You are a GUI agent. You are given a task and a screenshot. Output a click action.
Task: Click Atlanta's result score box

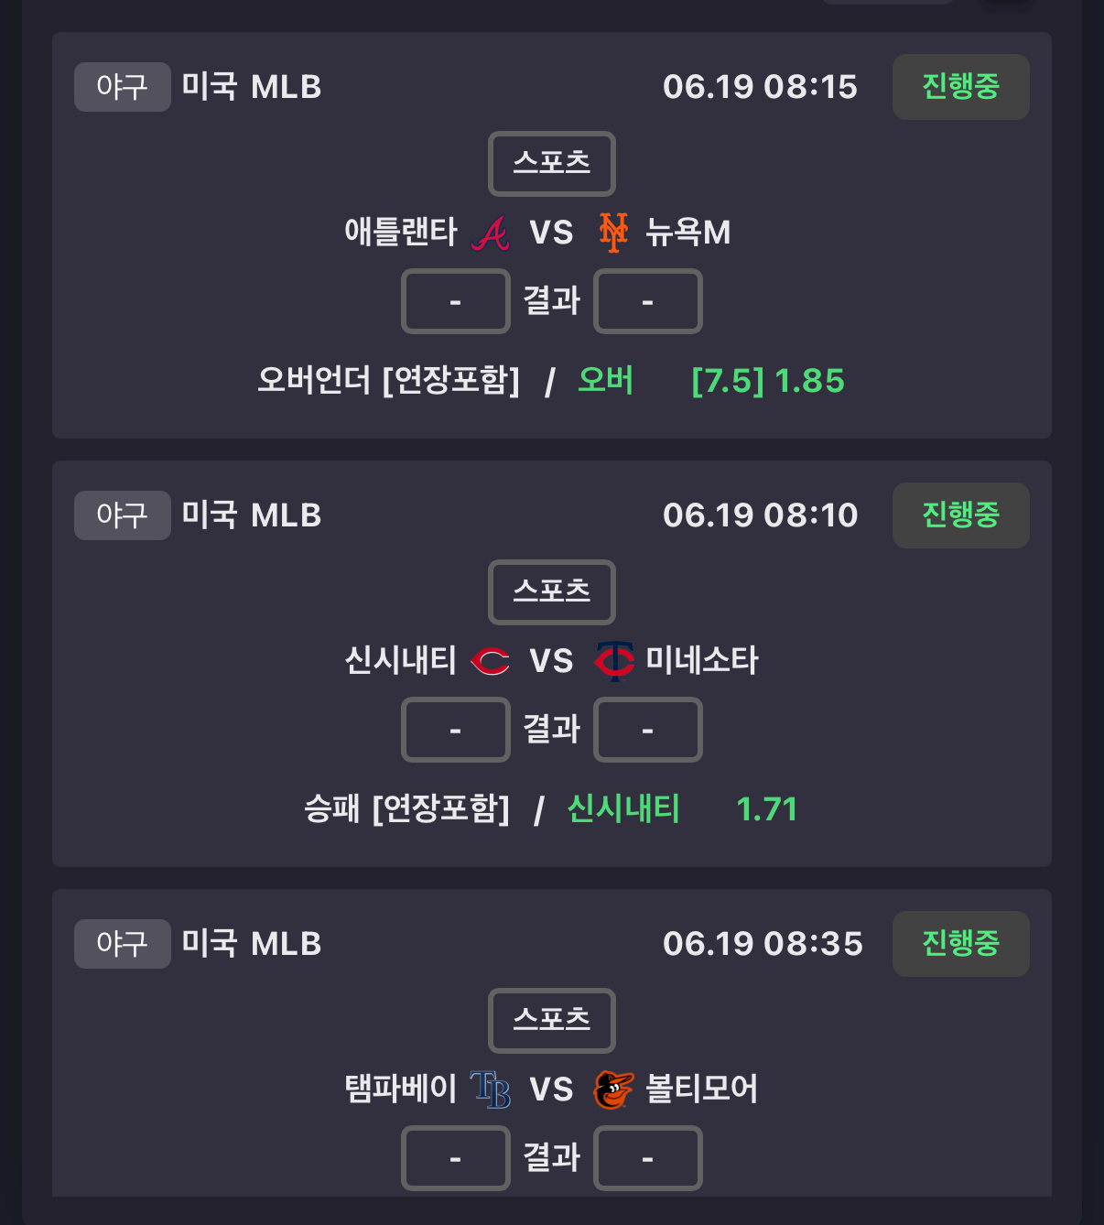coord(456,301)
